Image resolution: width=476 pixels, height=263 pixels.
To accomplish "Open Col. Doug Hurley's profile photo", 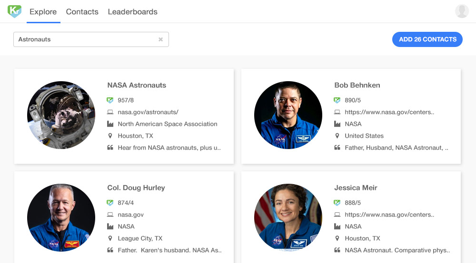I will [61, 217].
